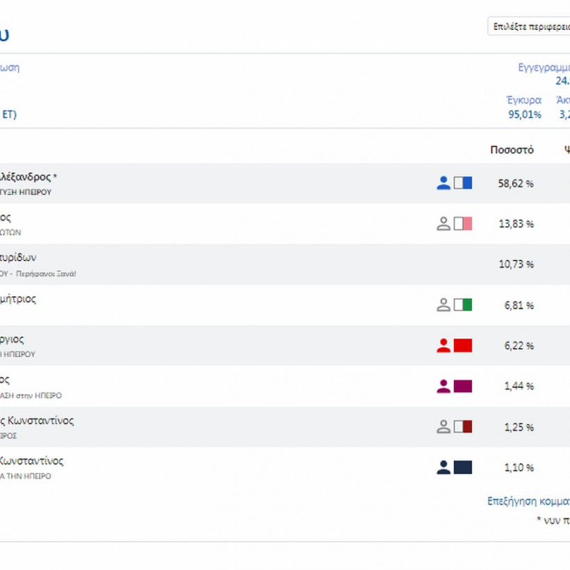
Task: Click the navy person icon beside 1,10 %
Action: pyautogui.click(x=443, y=467)
